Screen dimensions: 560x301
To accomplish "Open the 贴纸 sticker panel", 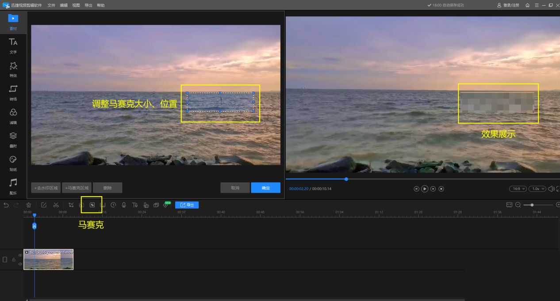I will point(13,162).
